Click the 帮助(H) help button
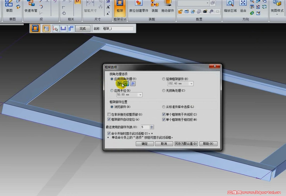 [x=208, y=144]
